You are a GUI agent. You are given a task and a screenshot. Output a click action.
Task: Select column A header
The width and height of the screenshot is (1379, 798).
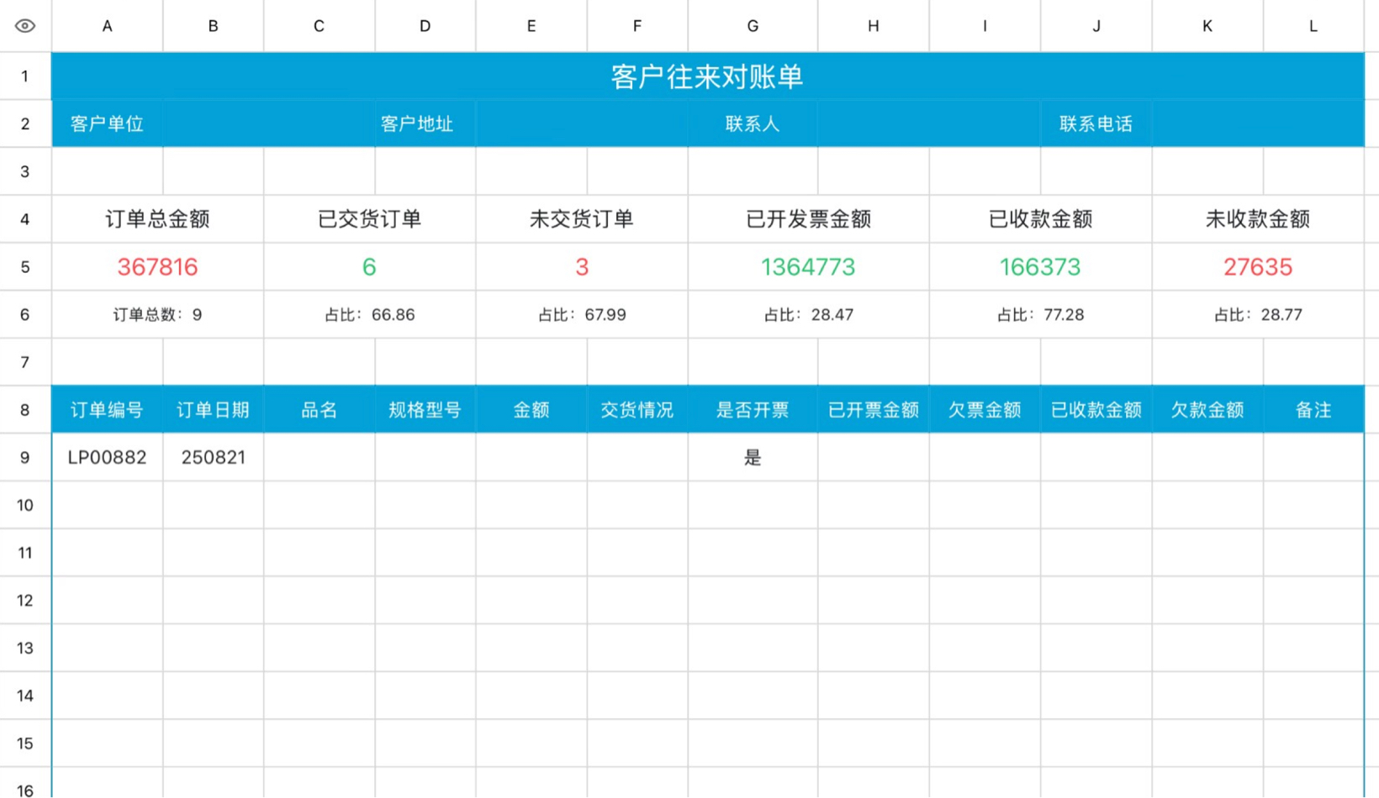[107, 26]
